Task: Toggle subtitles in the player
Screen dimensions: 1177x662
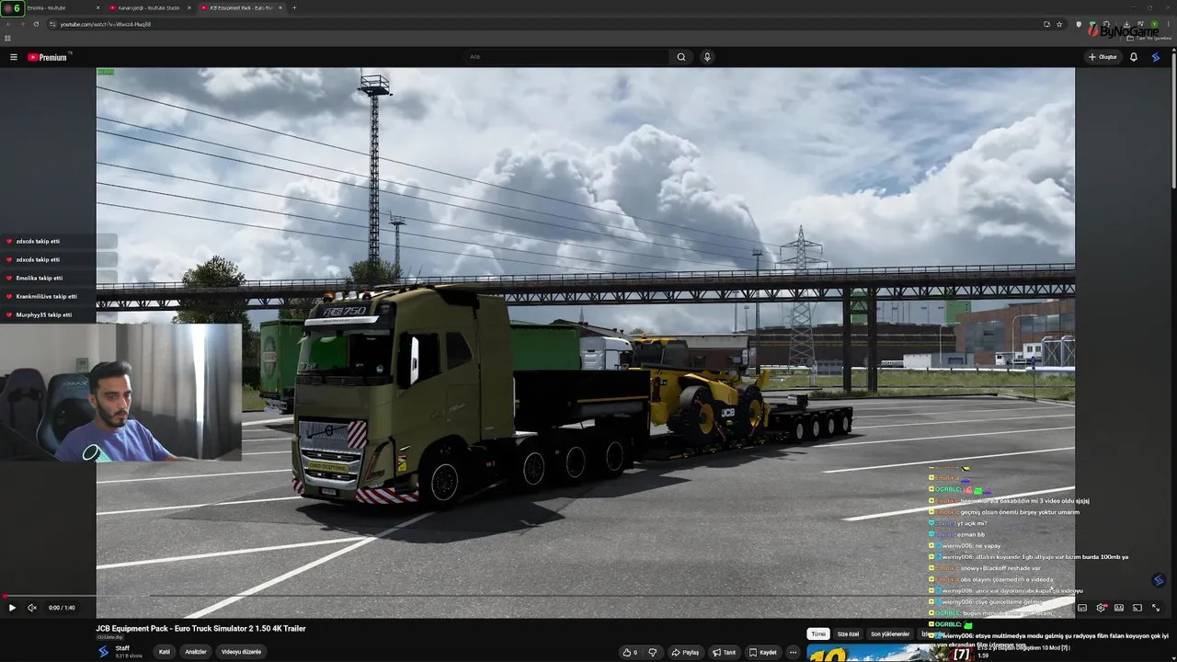Action: [x=1082, y=608]
